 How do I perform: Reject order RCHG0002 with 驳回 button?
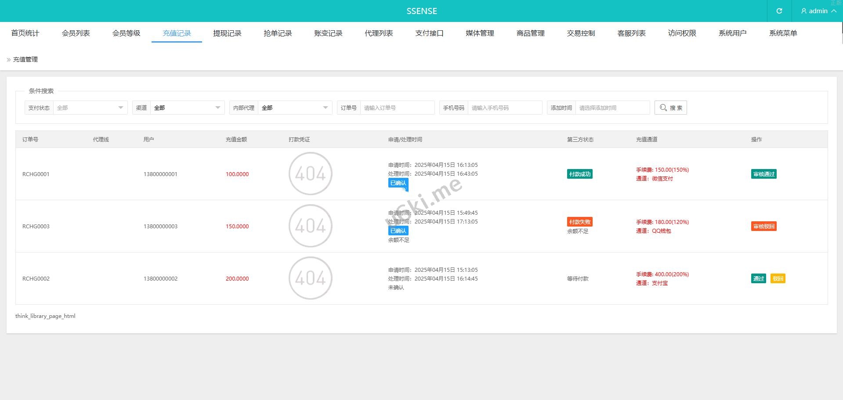[x=778, y=279]
